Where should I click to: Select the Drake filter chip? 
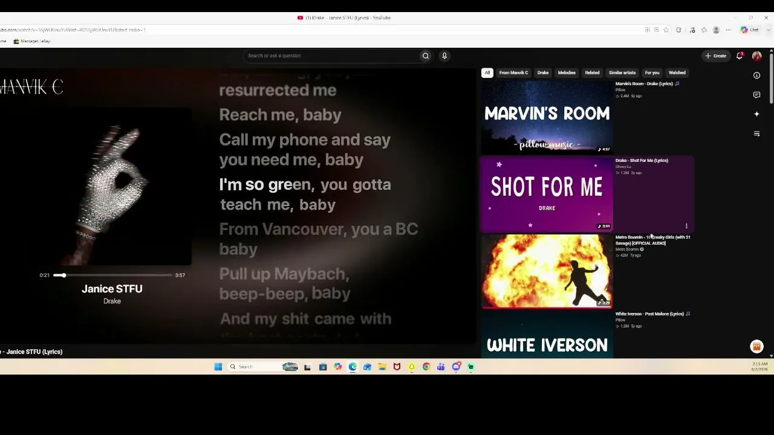[543, 72]
